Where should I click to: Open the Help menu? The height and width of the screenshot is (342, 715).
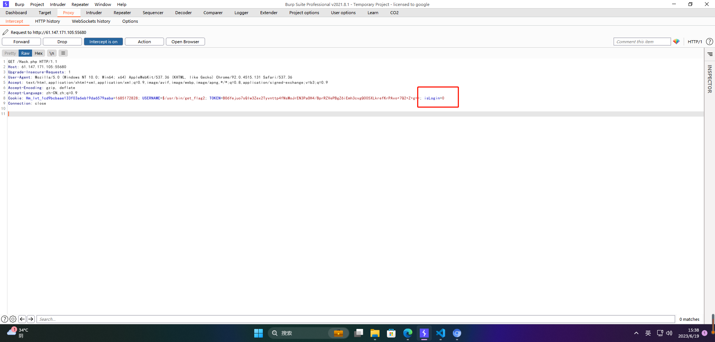coord(122,4)
